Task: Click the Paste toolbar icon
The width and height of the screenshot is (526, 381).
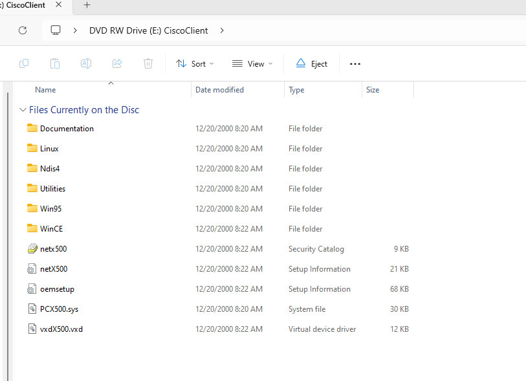Action: coord(55,63)
